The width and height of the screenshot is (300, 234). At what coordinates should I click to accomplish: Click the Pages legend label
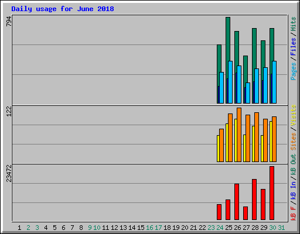293,71
